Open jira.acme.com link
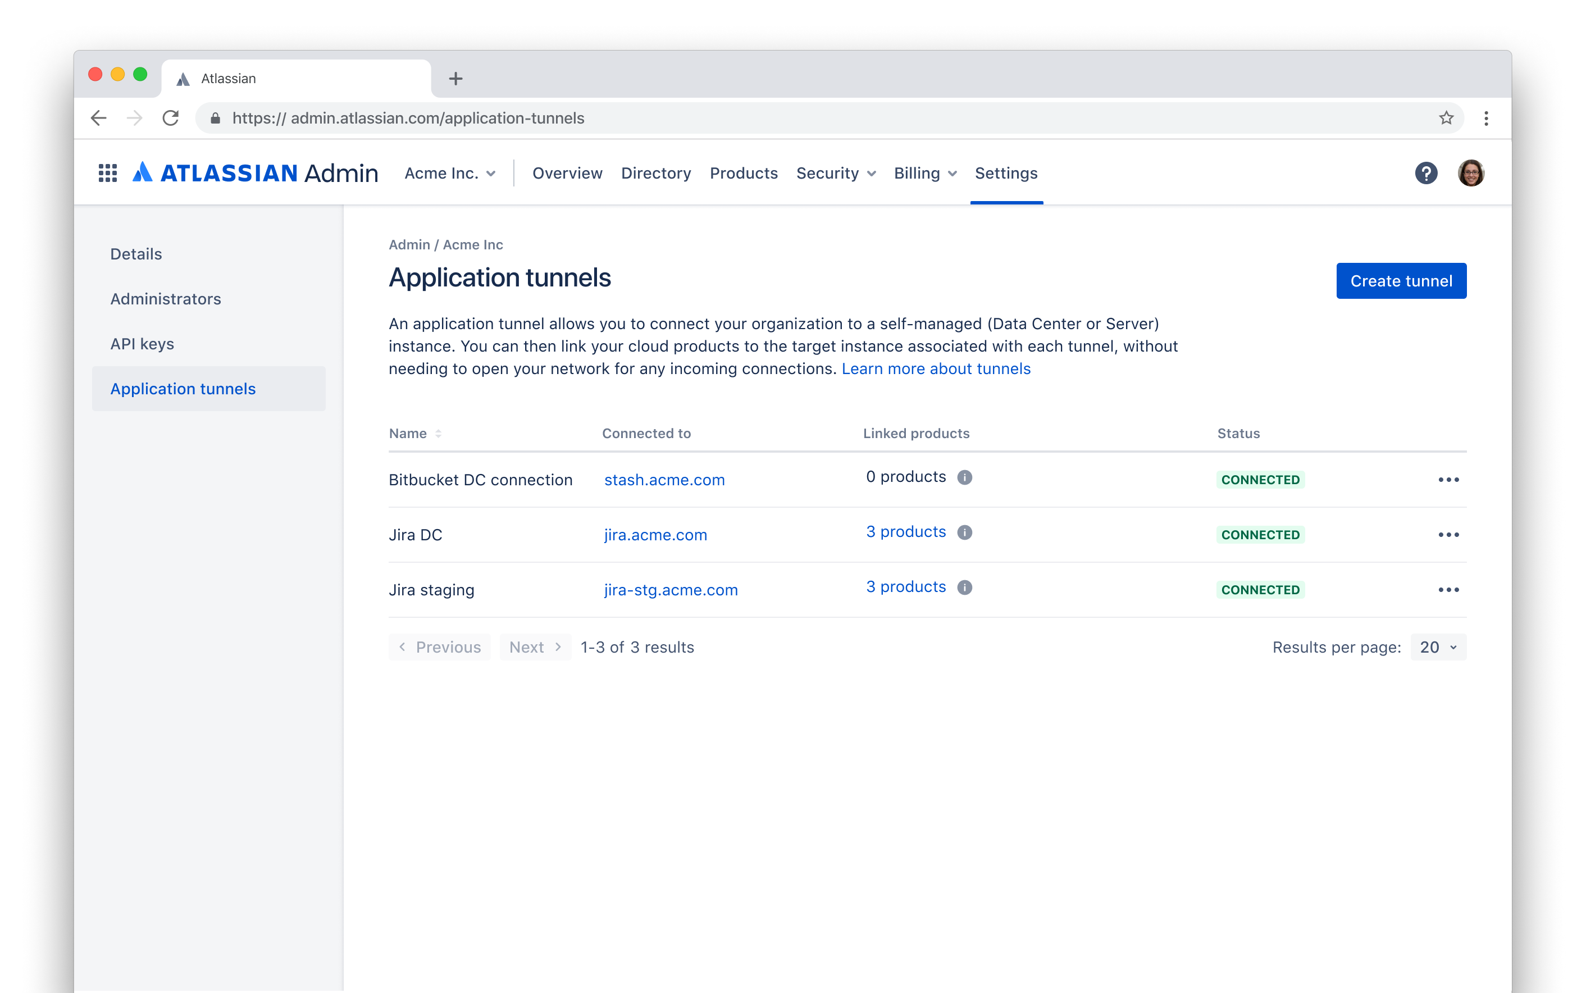 click(x=655, y=535)
